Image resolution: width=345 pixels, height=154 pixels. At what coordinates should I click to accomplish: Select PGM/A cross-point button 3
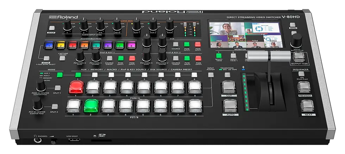[110, 87]
